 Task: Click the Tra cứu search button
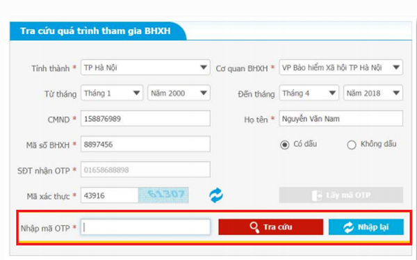(x=271, y=227)
